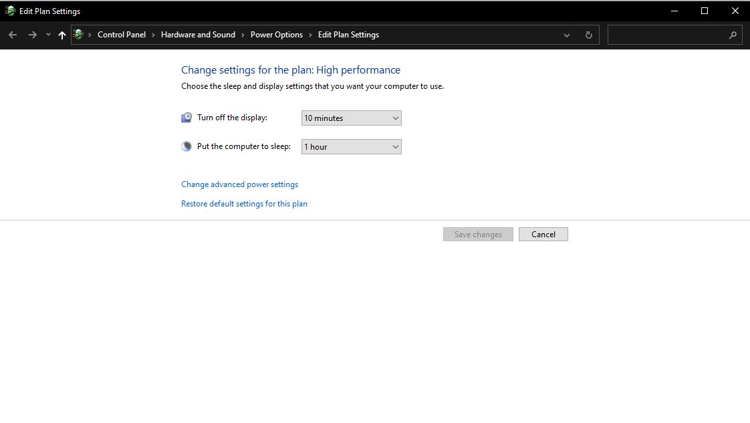Image resolution: width=750 pixels, height=423 pixels.
Task: Open Change advanced power settings link
Action: [239, 184]
